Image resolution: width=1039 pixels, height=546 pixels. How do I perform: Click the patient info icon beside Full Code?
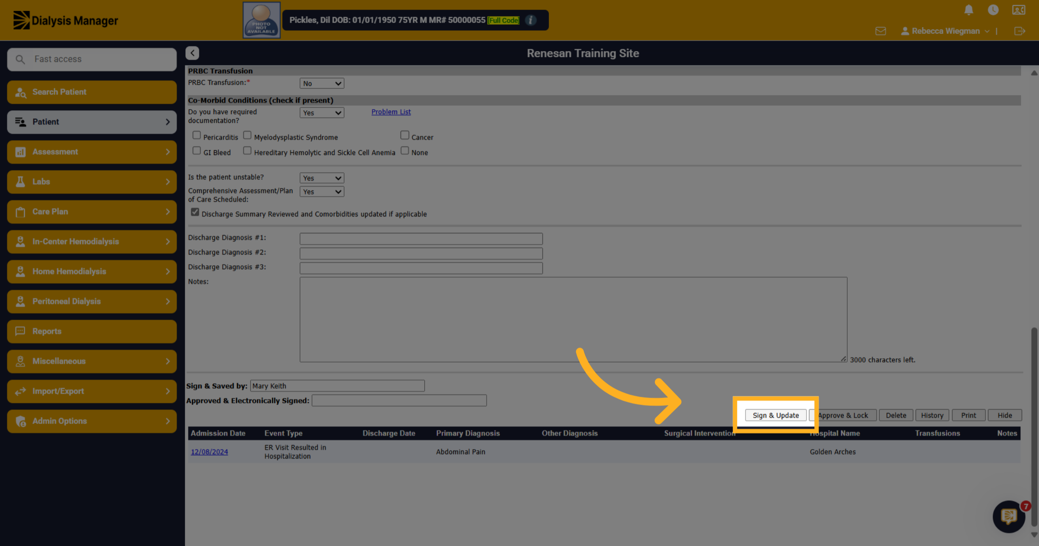point(530,20)
